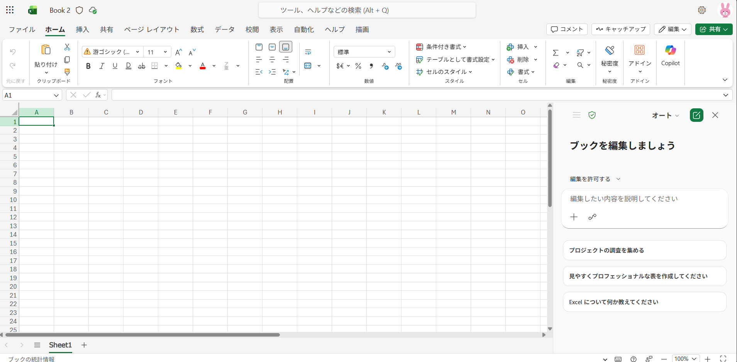
Task: Click the Wrap Text icon
Action: [308, 52]
